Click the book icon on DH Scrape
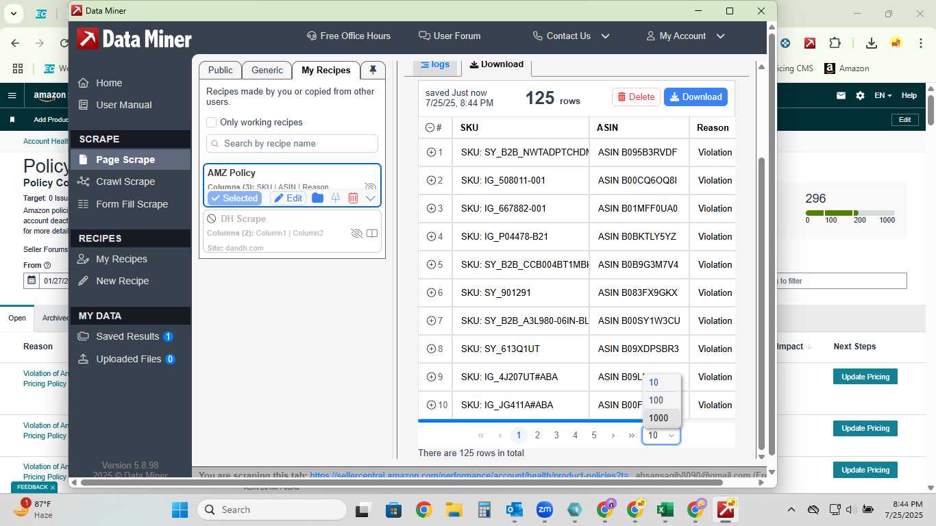 coord(372,234)
